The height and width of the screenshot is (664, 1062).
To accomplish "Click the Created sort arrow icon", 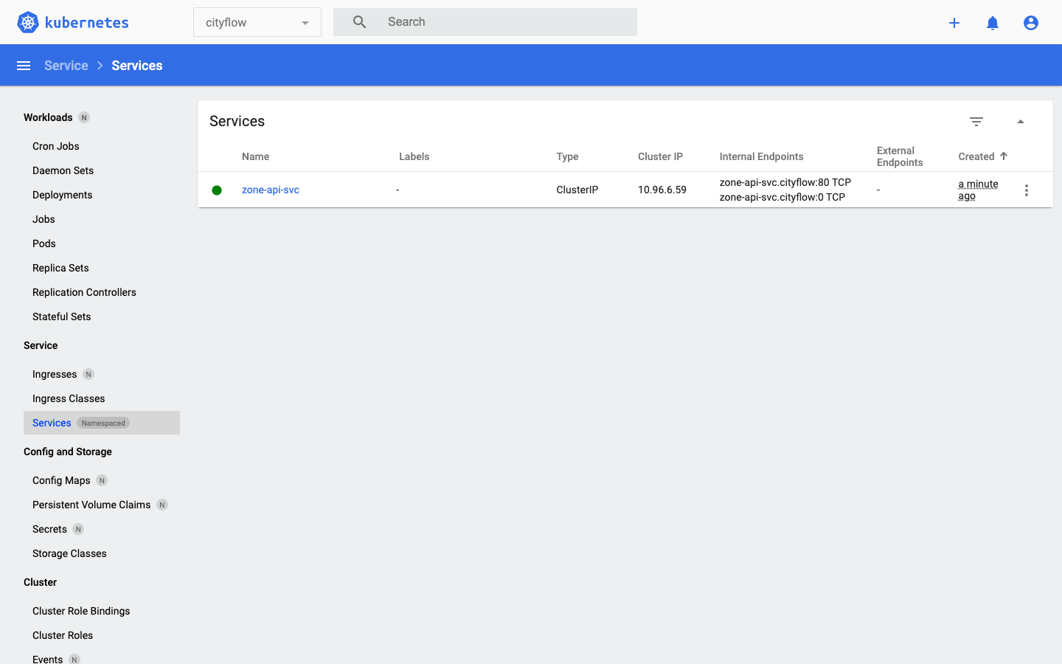I will [1004, 156].
